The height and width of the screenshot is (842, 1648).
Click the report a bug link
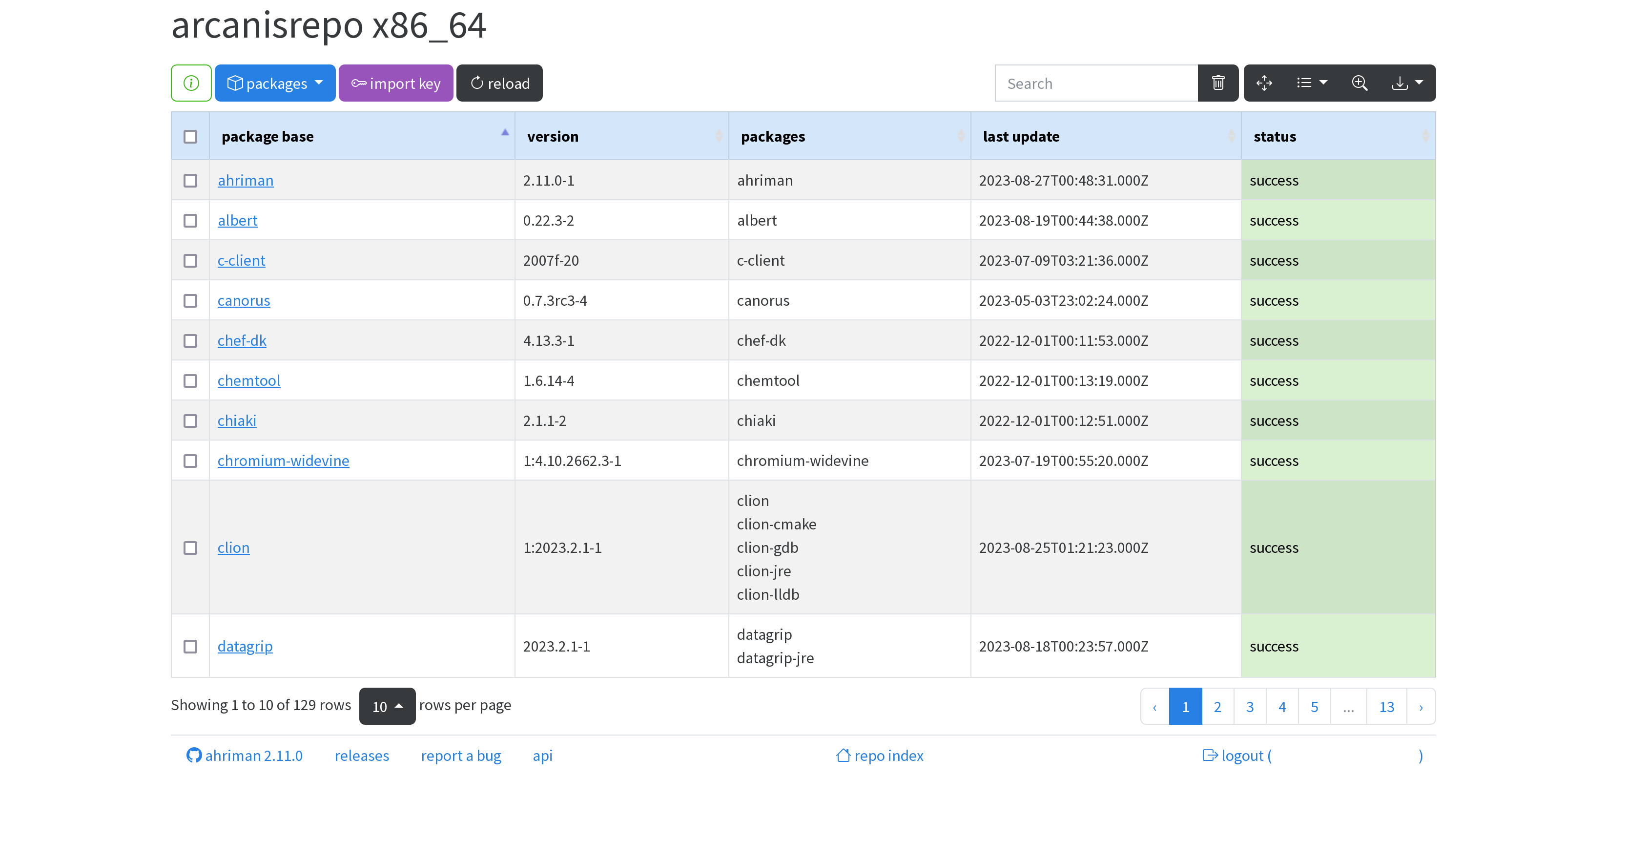[x=461, y=756]
